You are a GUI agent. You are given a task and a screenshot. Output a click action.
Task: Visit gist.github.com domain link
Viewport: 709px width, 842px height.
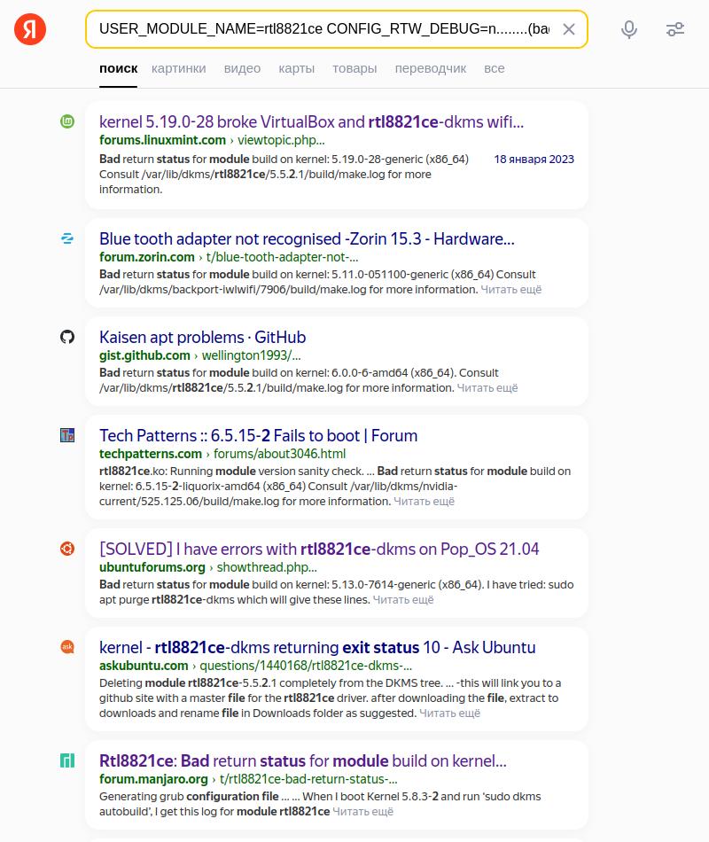144,355
